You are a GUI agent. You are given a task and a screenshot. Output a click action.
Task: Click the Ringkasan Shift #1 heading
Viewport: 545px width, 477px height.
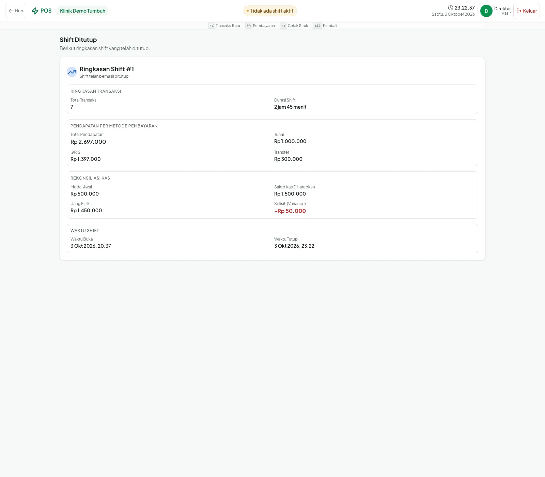click(x=107, y=69)
